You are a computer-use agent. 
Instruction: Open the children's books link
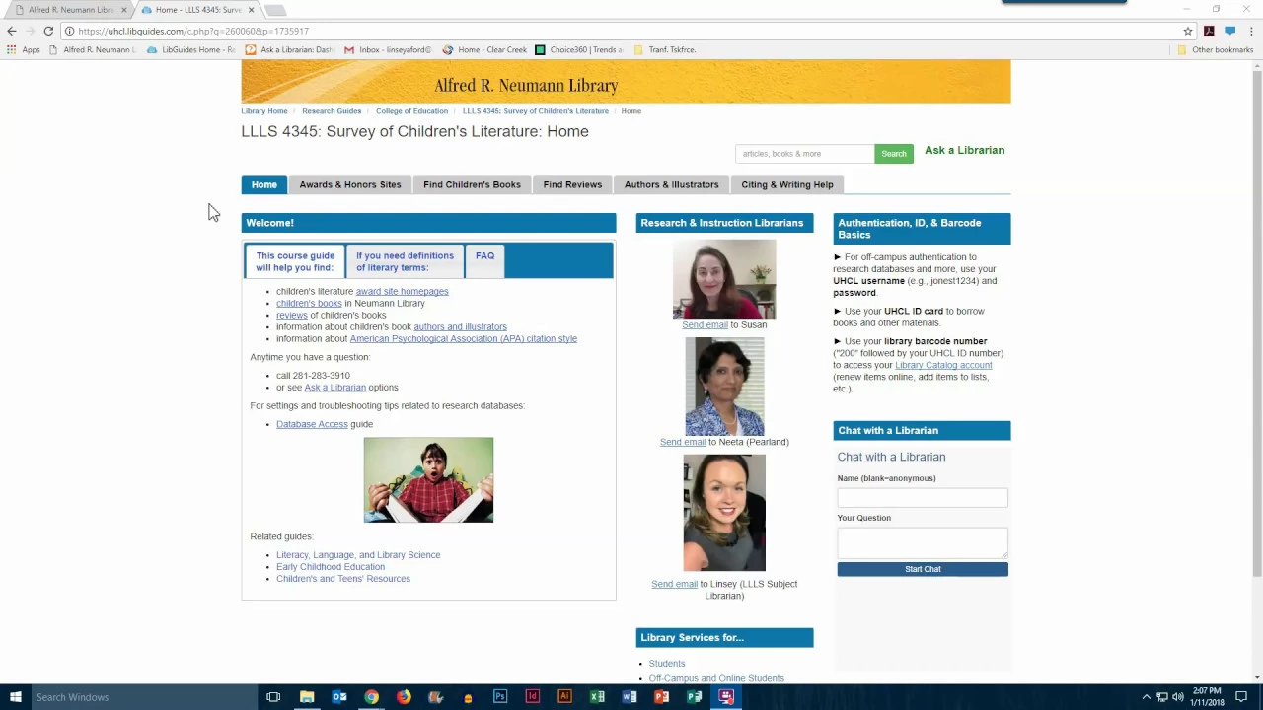click(x=309, y=303)
